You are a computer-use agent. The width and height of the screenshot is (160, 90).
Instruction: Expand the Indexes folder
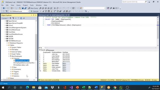(10, 74)
